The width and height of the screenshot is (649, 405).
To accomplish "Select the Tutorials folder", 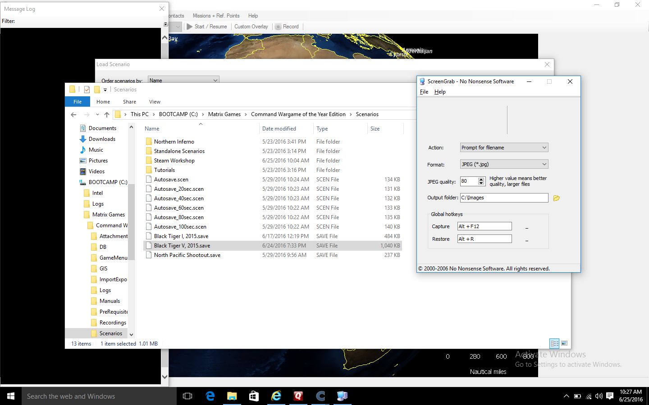I will point(165,170).
